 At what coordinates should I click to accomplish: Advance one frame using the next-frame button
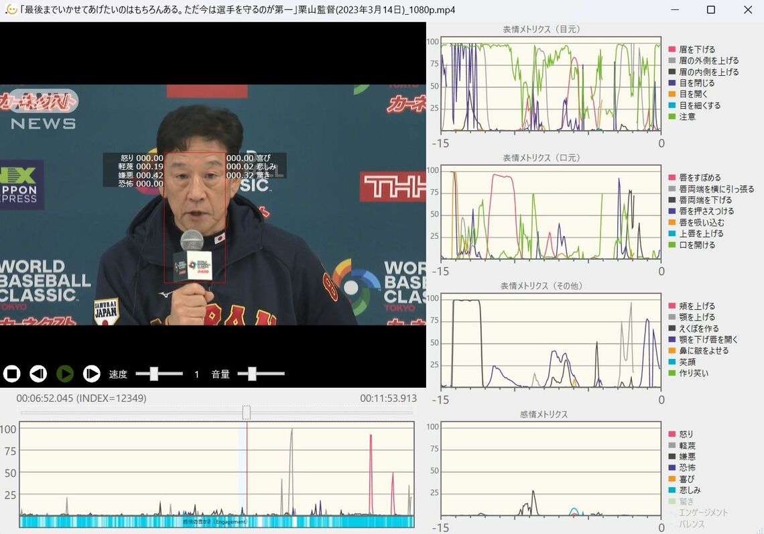click(x=91, y=374)
